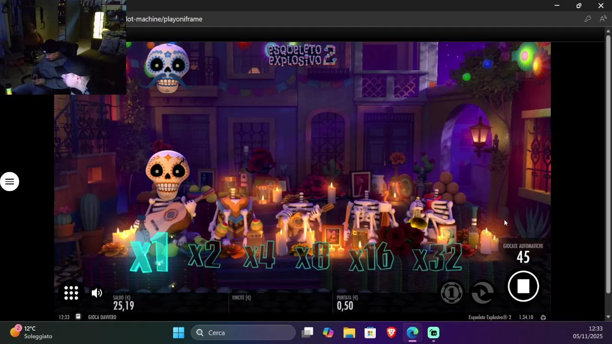Restore down the browser window

579,6
